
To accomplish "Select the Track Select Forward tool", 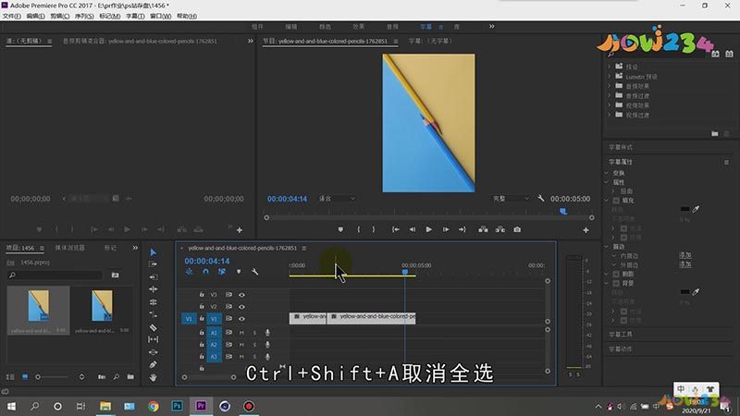I will click(153, 264).
